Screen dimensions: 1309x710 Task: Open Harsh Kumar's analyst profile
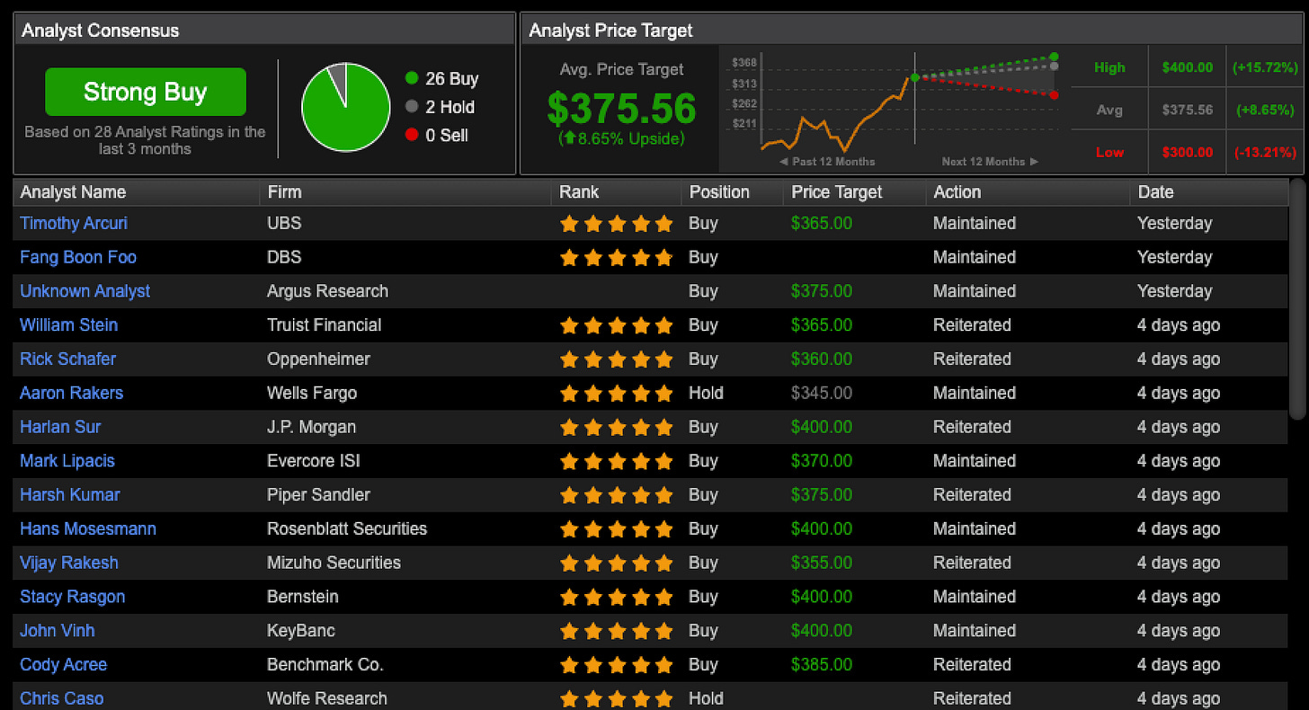click(x=69, y=494)
